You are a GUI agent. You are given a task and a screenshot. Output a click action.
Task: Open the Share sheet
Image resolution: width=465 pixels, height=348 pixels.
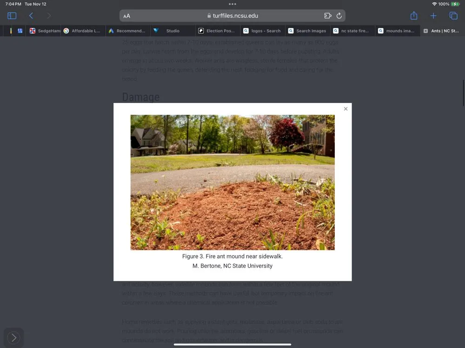click(x=414, y=15)
